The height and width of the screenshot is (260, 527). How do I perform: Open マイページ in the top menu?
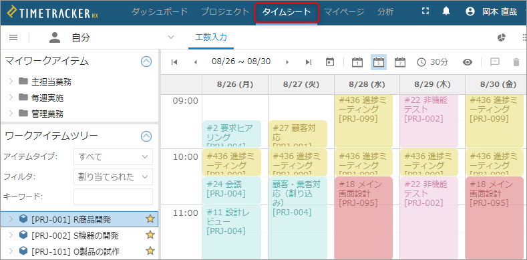(x=344, y=12)
